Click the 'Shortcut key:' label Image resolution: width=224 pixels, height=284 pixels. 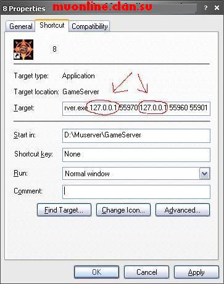click(33, 154)
